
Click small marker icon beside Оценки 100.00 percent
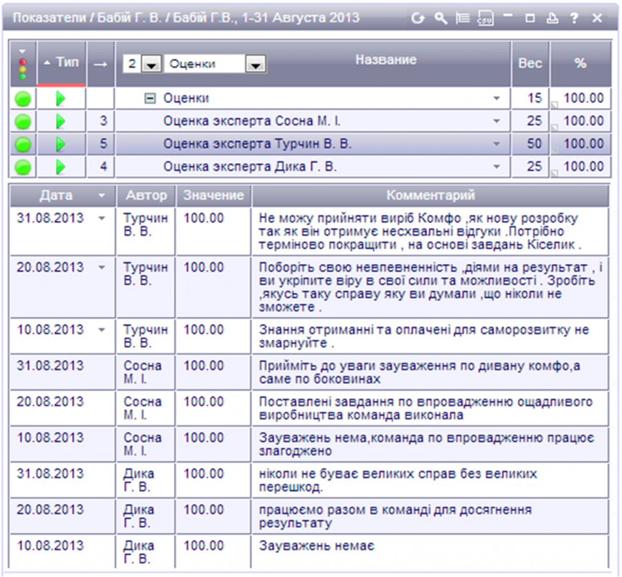(x=555, y=104)
